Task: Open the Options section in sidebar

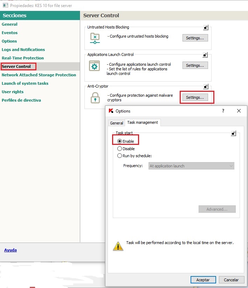Action: pyautogui.click(x=9, y=41)
